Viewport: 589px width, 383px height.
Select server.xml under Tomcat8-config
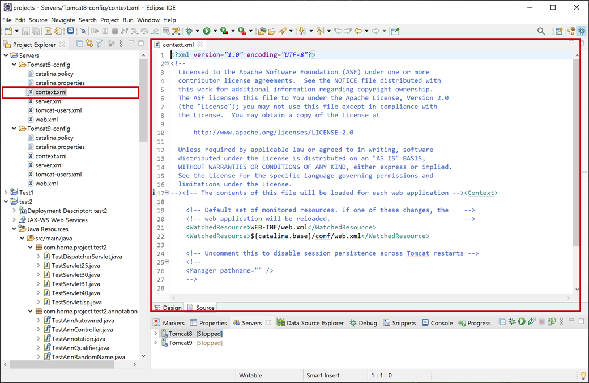pos(49,101)
